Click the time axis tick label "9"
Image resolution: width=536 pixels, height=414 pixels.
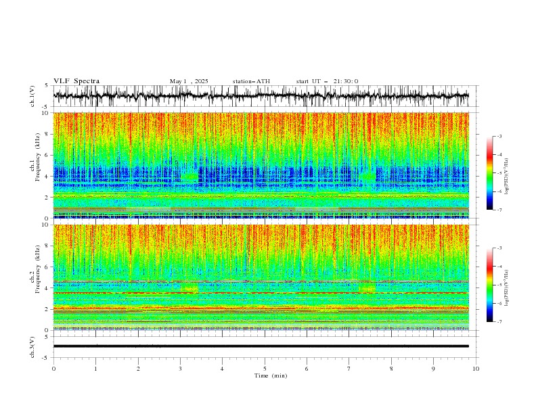point(433,369)
